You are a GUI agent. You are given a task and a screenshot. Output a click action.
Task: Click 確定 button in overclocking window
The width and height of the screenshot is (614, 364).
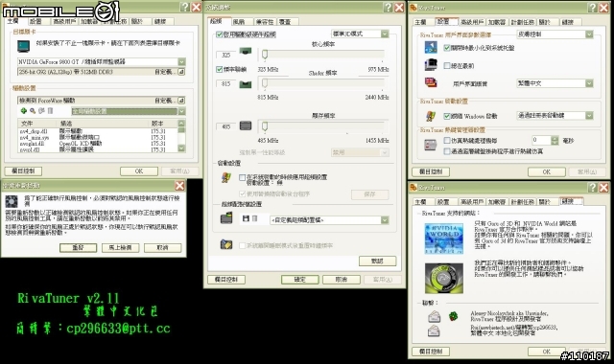299,279
